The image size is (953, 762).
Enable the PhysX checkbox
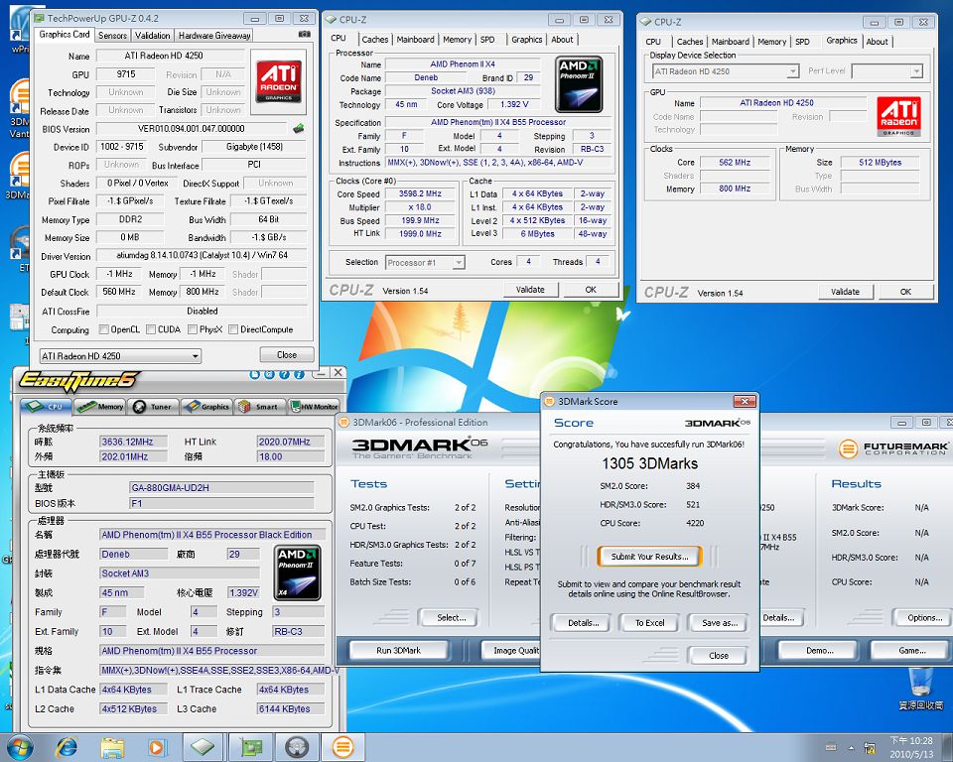point(193,329)
